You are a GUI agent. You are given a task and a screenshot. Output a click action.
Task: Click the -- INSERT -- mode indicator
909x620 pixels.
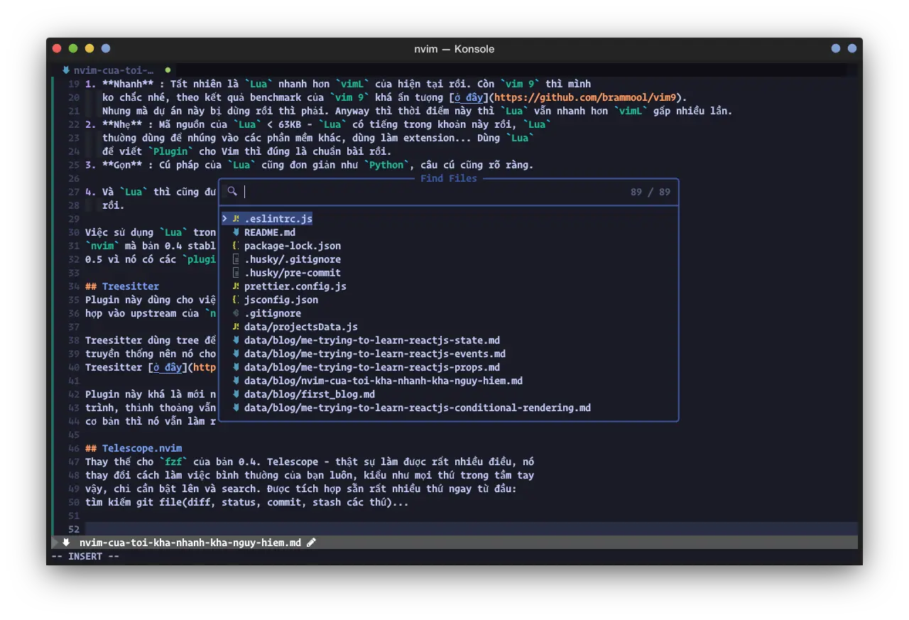coord(85,556)
